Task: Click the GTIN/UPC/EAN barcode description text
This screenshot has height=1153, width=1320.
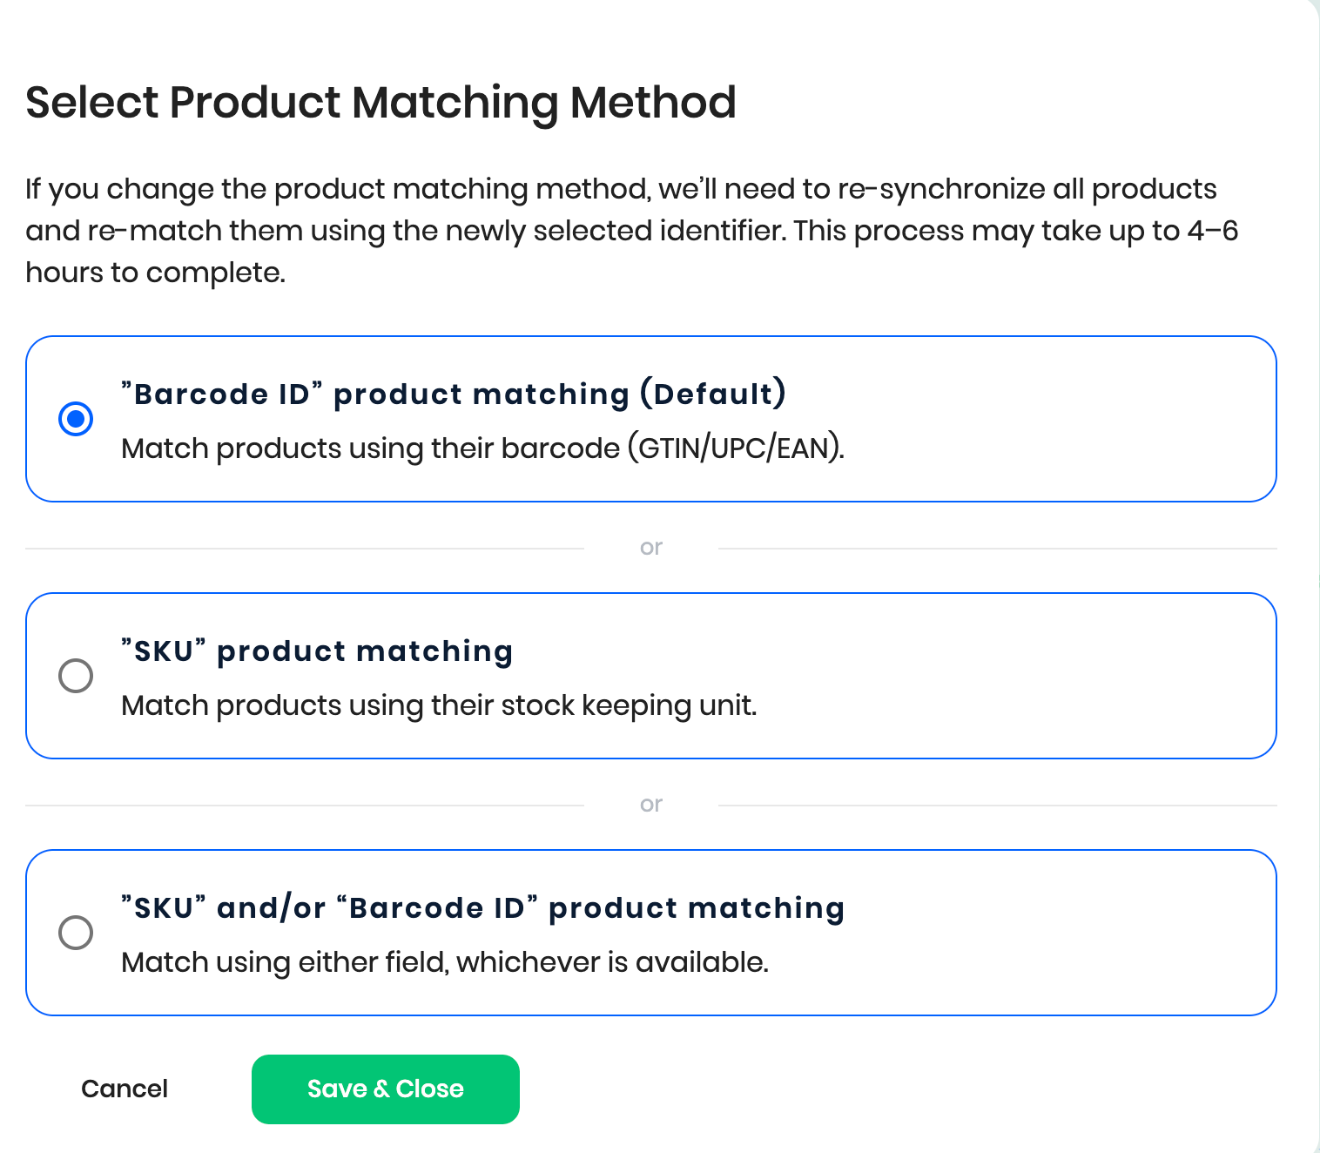Action: click(x=482, y=448)
